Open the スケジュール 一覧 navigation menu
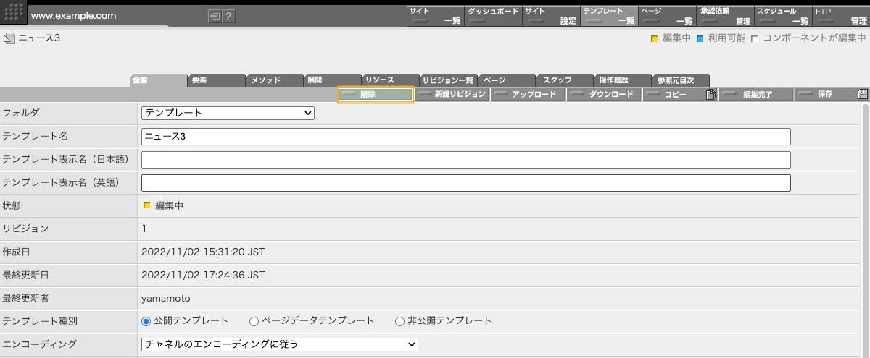The height and width of the screenshot is (358, 870). click(782, 16)
